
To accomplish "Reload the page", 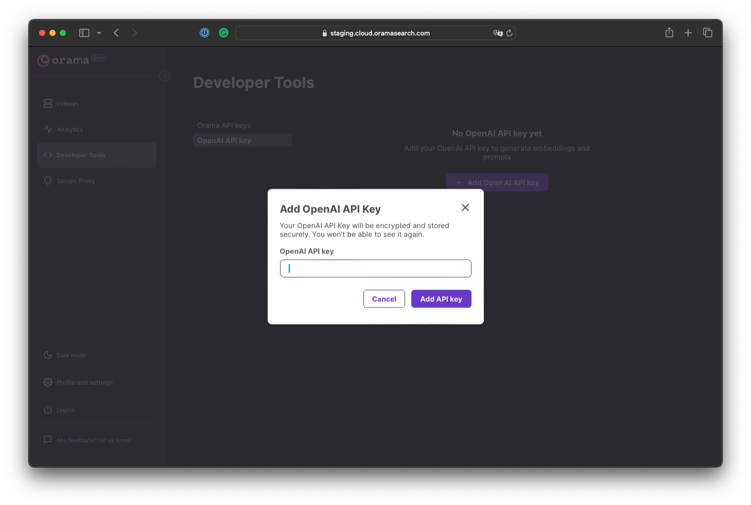I will 509,33.
